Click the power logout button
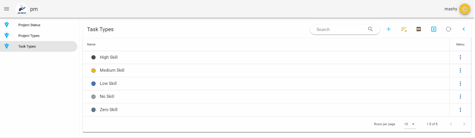The image size is (475, 138). (465, 9)
